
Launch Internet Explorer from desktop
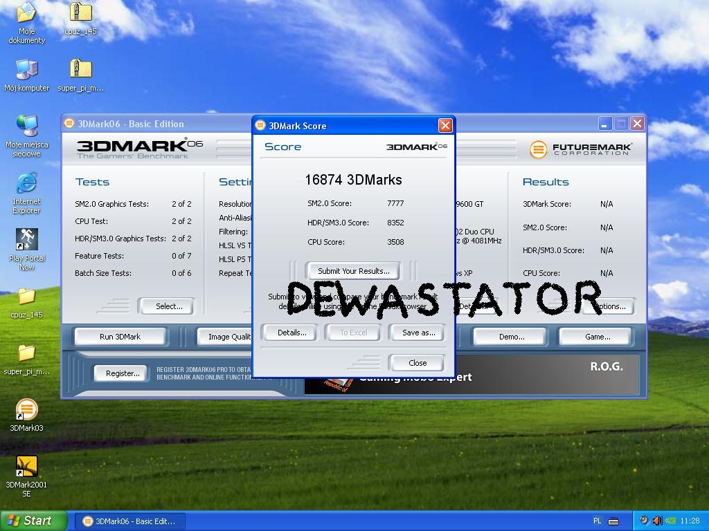point(26,193)
